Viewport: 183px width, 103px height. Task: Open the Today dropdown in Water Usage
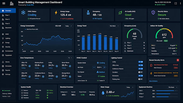(130, 87)
